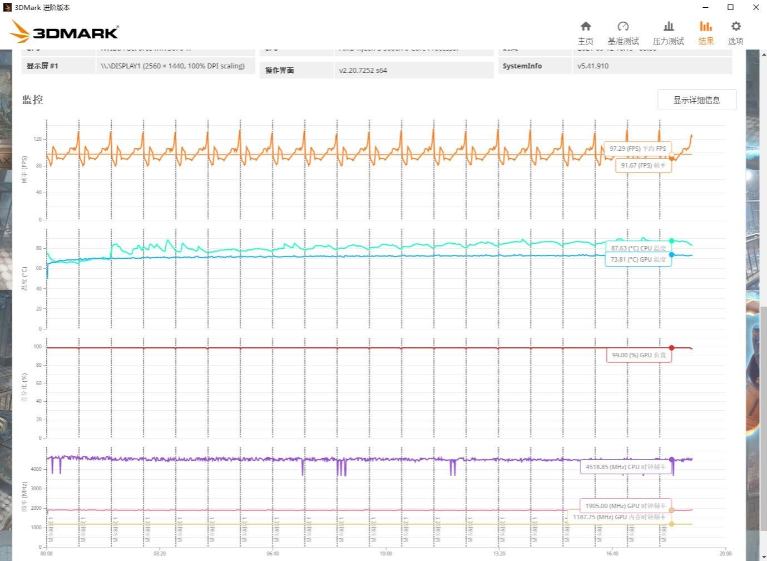767x561 pixels.
Task: Click the 73.81 °C GPU temperature label
Action: click(x=638, y=259)
